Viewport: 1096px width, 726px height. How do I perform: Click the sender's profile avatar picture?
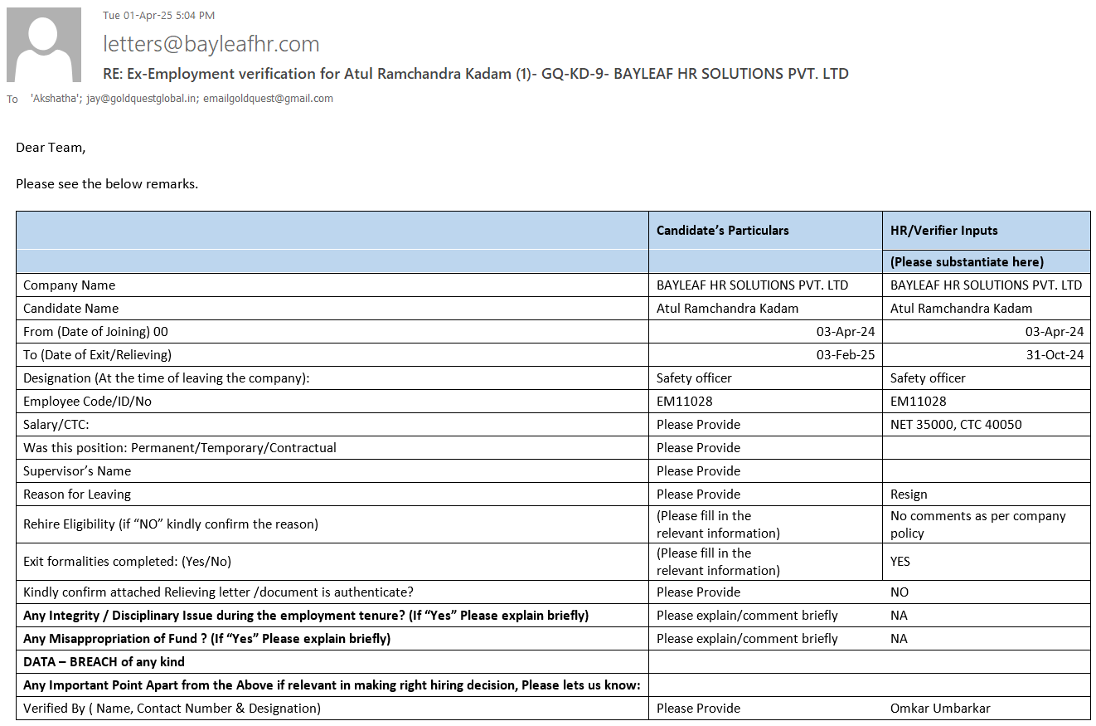point(44,45)
